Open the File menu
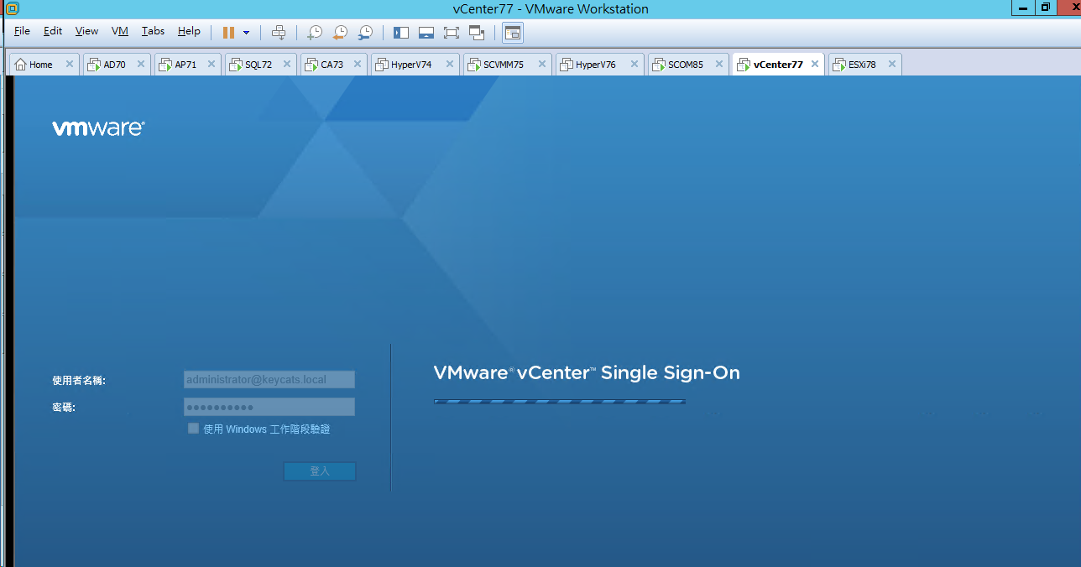The height and width of the screenshot is (567, 1081). coord(22,31)
